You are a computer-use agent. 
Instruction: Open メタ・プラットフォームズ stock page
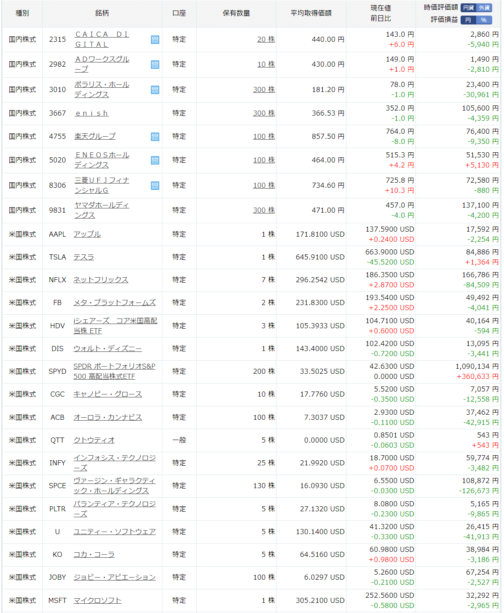tap(115, 302)
